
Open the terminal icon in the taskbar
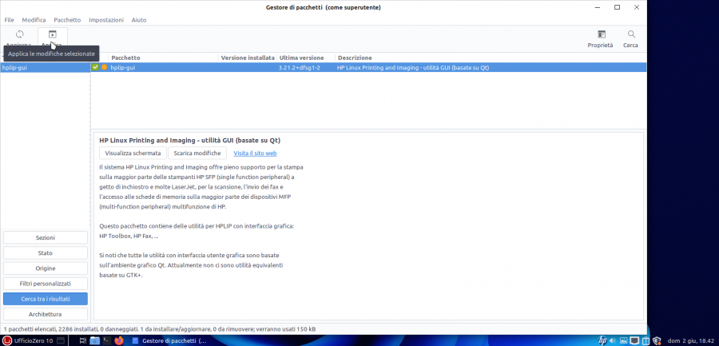click(x=107, y=340)
